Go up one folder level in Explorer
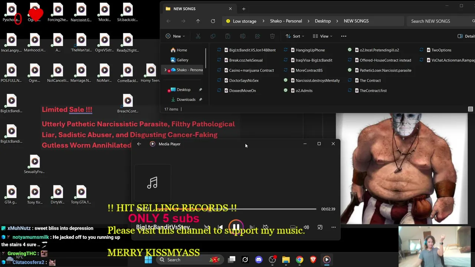This screenshot has height=267, width=475. click(198, 21)
